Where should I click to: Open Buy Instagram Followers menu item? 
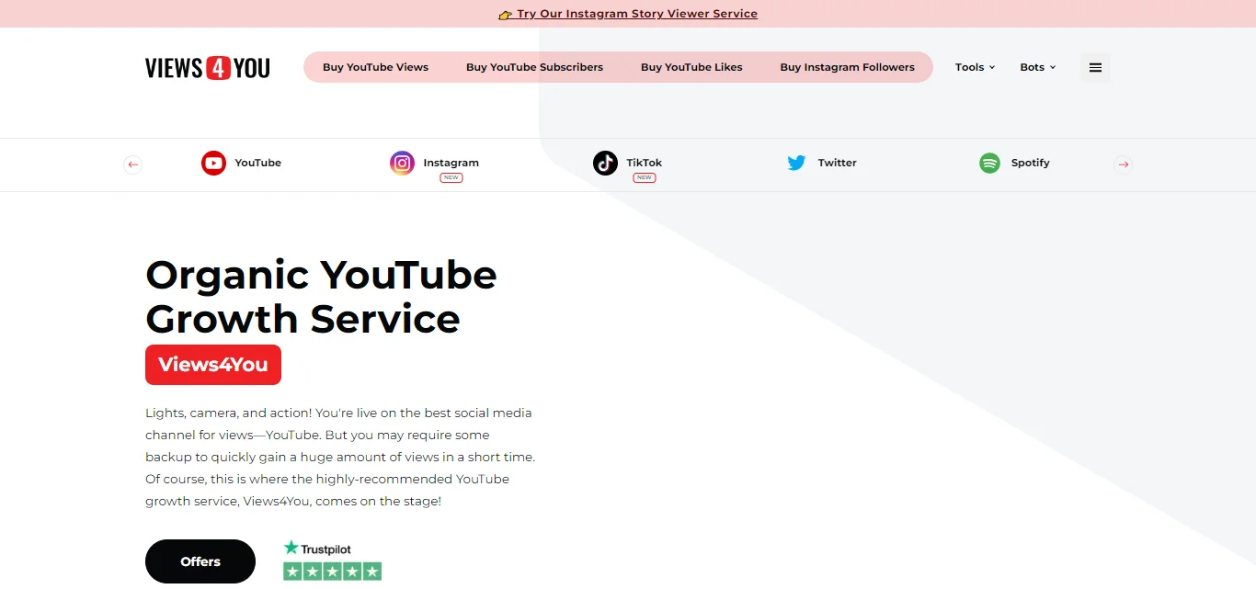click(847, 67)
